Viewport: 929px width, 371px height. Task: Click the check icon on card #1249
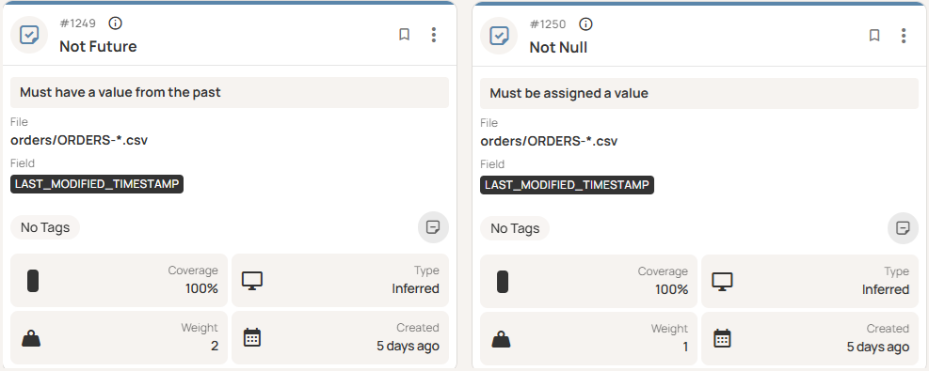point(29,35)
